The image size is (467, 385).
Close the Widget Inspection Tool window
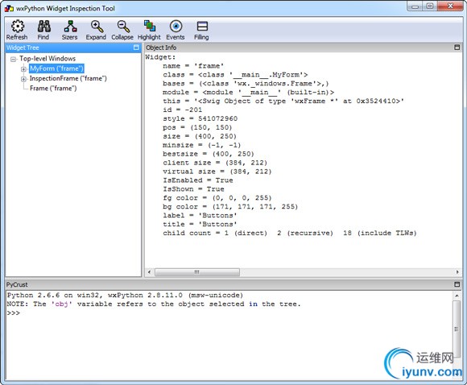click(x=450, y=6)
